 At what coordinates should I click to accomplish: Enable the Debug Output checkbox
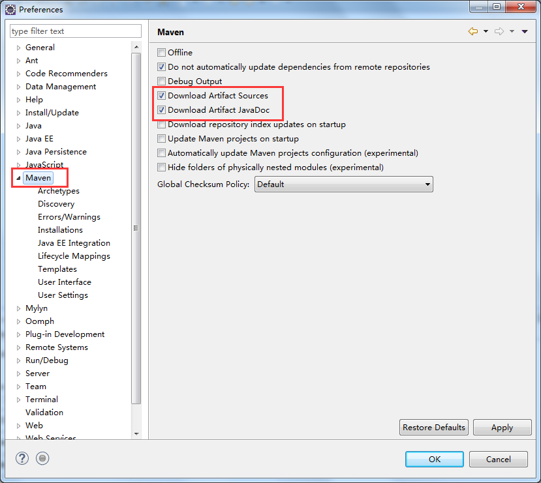(161, 81)
